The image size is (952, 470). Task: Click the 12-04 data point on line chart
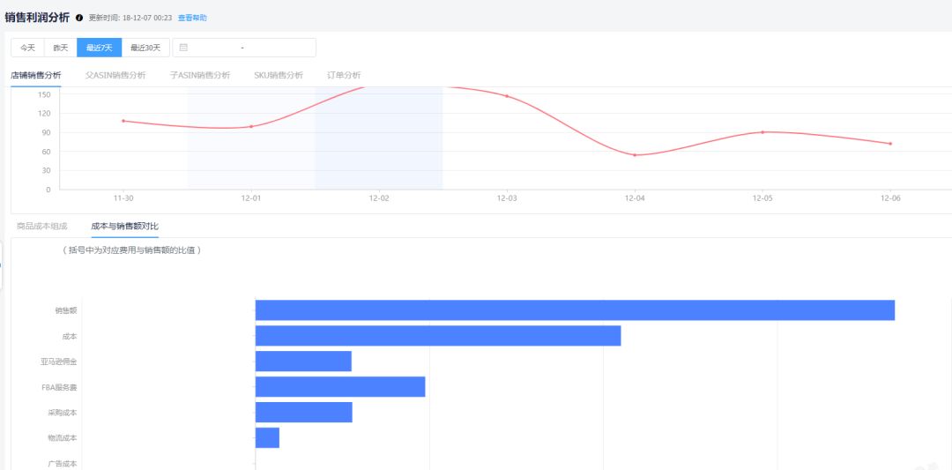pos(635,155)
